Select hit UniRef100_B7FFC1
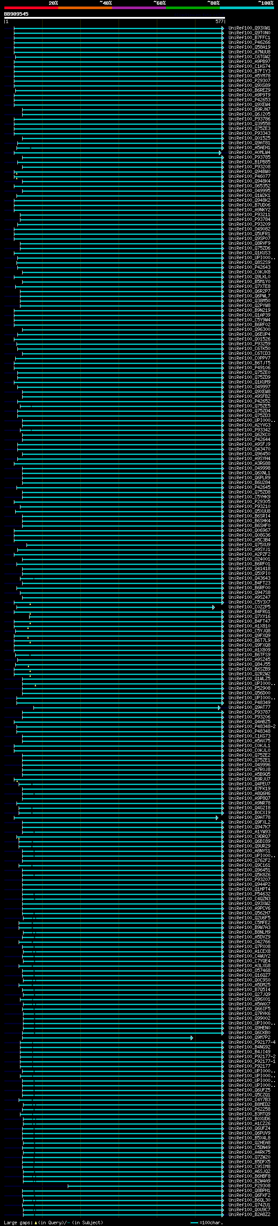 tap(249, 37)
